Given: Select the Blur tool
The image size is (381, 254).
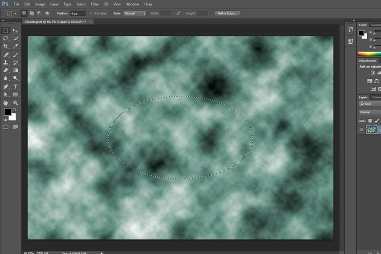Looking at the screenshot, I should [x=6, y=78].
